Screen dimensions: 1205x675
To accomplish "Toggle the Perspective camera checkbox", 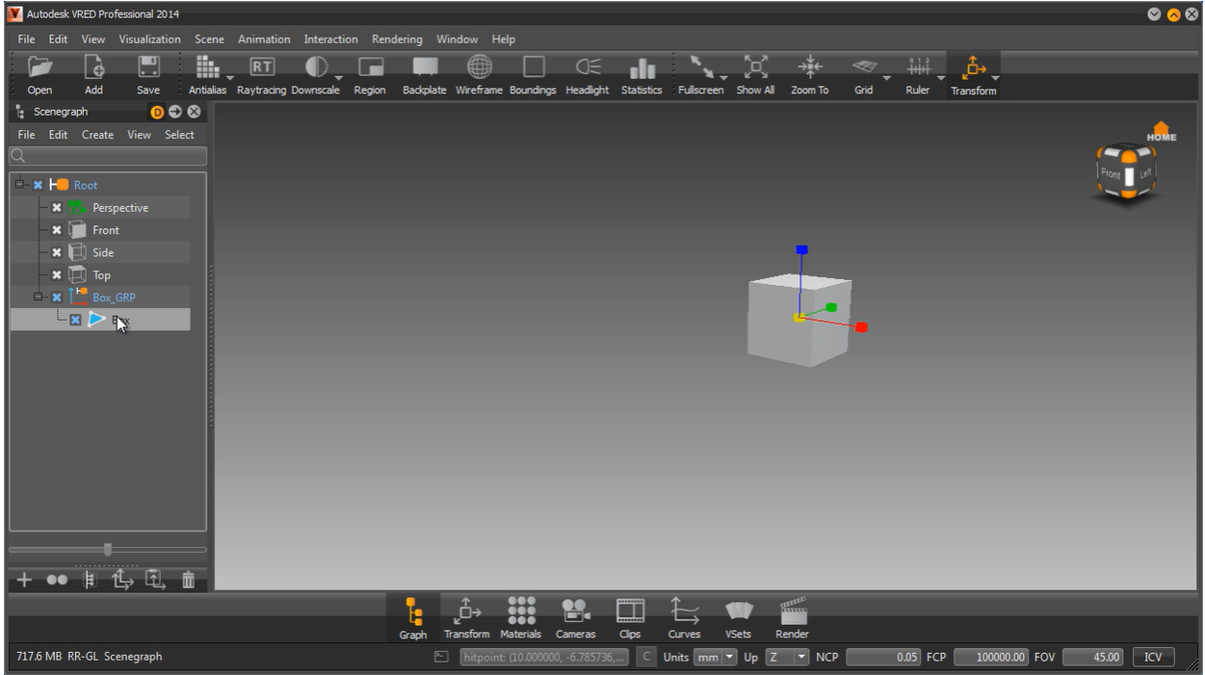I will (57, 207).
